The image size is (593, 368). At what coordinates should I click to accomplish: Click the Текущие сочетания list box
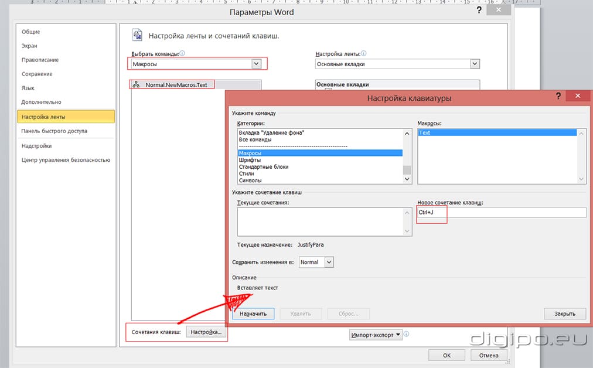click(325, 222)
